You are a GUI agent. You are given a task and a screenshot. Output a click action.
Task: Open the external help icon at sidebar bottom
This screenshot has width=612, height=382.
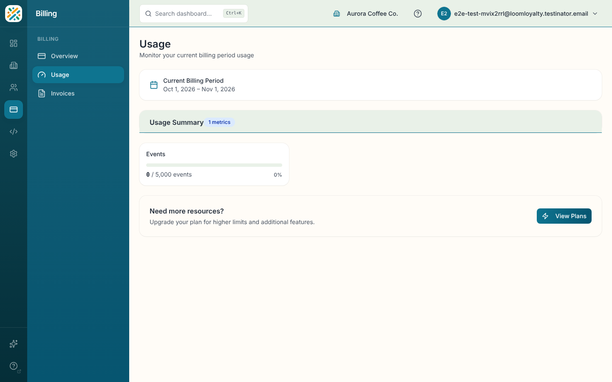14,366
